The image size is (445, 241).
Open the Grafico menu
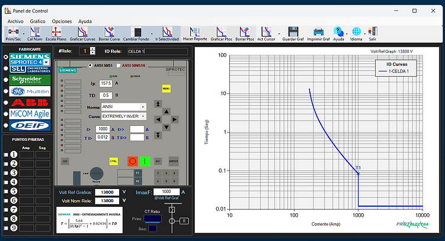pos(38,21)
